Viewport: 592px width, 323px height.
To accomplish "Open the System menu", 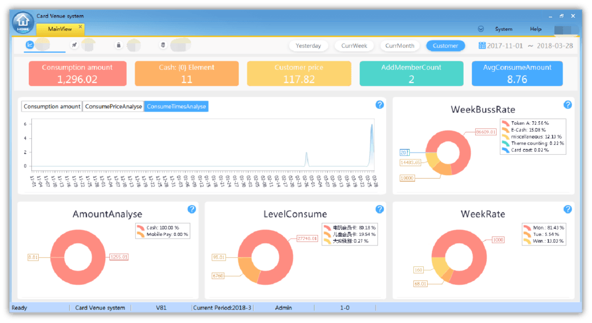I will 503,29.
